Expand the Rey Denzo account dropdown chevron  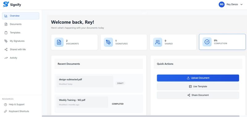241,5
